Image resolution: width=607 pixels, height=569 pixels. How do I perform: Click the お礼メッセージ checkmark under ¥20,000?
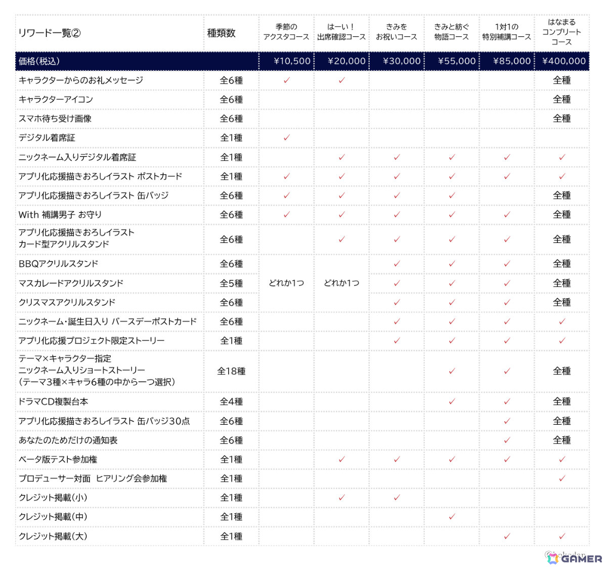[x=341, y=80]
